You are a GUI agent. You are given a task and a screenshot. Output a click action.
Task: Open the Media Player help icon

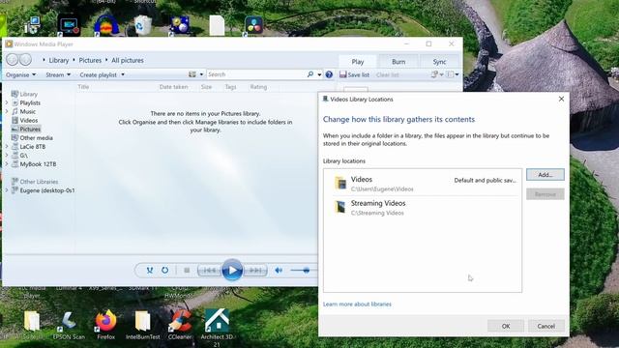click(x=329, y=74)
